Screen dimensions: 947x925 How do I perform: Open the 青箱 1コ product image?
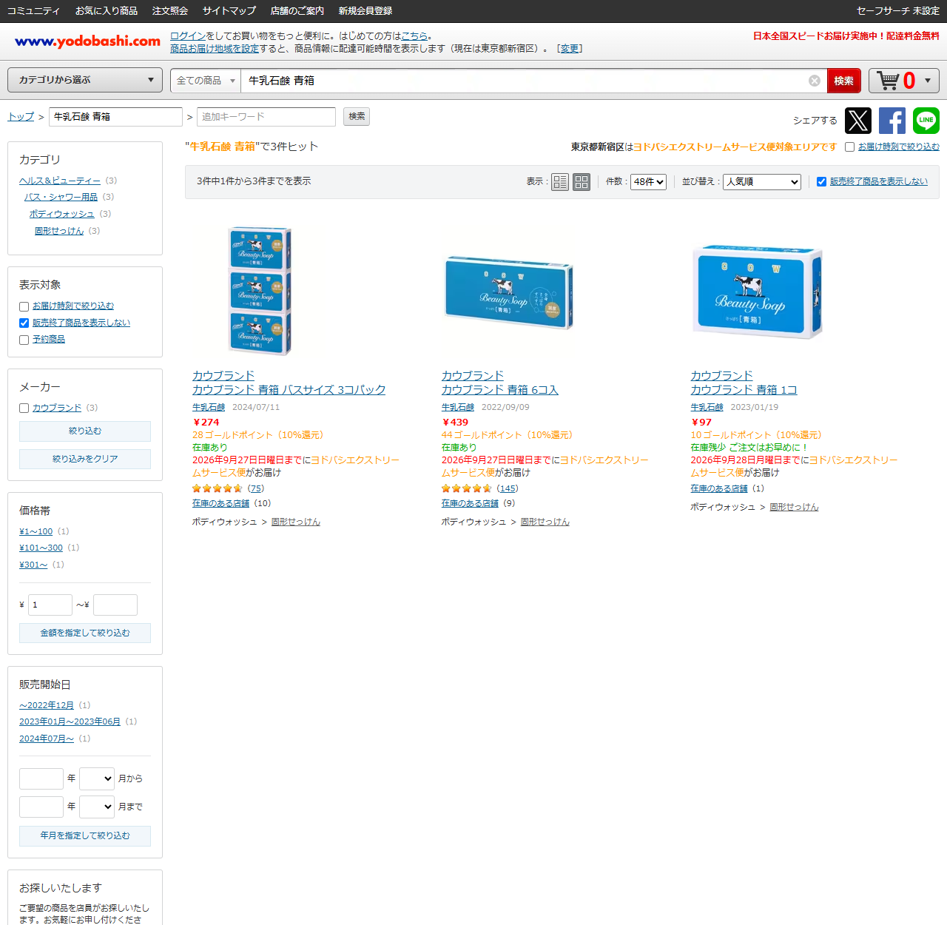pos(758,292)
